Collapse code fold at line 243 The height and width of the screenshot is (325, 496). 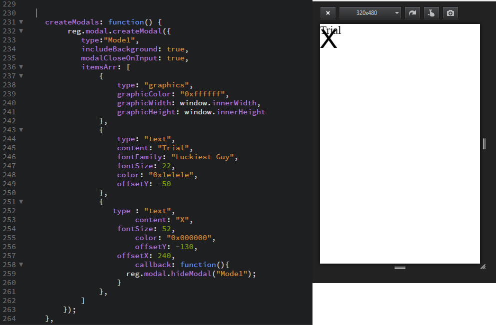[21, 130]
